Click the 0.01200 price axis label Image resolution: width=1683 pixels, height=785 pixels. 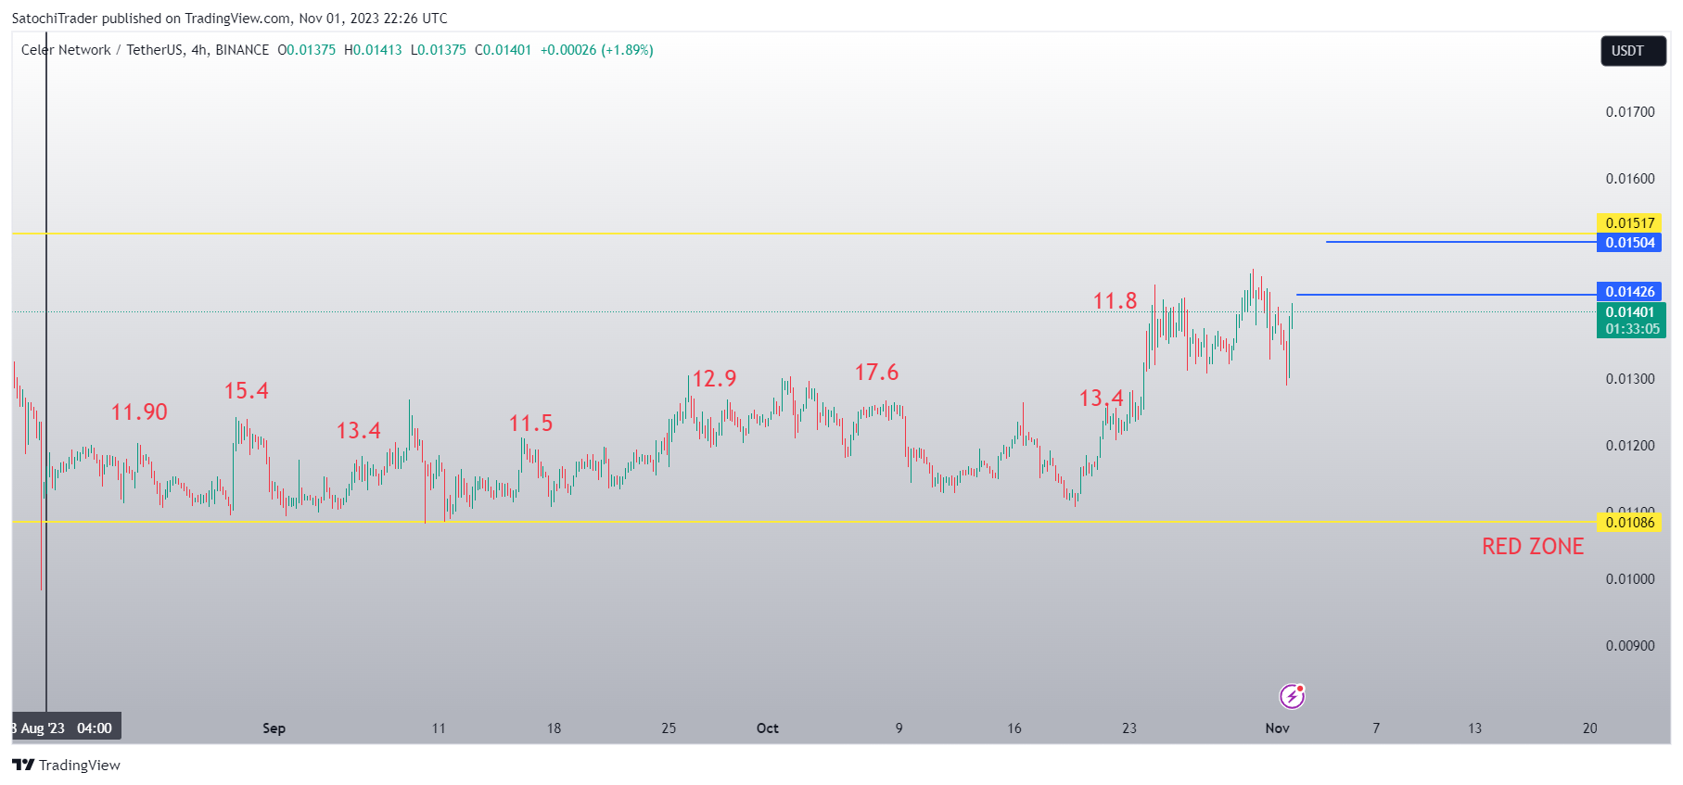pos(1630,446)
